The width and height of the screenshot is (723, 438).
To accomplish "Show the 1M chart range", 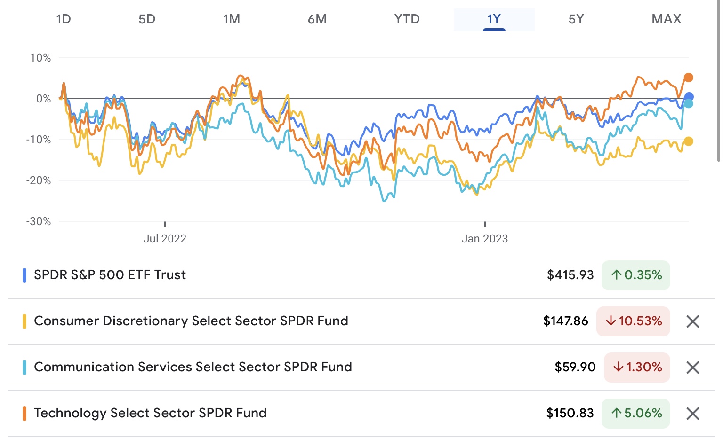I will [x=232, y=19].
